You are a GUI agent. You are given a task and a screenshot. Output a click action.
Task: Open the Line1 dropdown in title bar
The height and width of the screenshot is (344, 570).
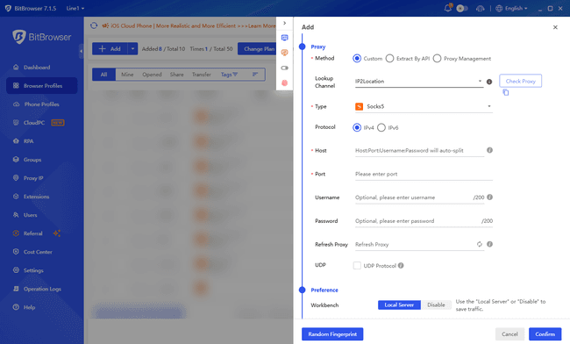click(x=75, y=8)
